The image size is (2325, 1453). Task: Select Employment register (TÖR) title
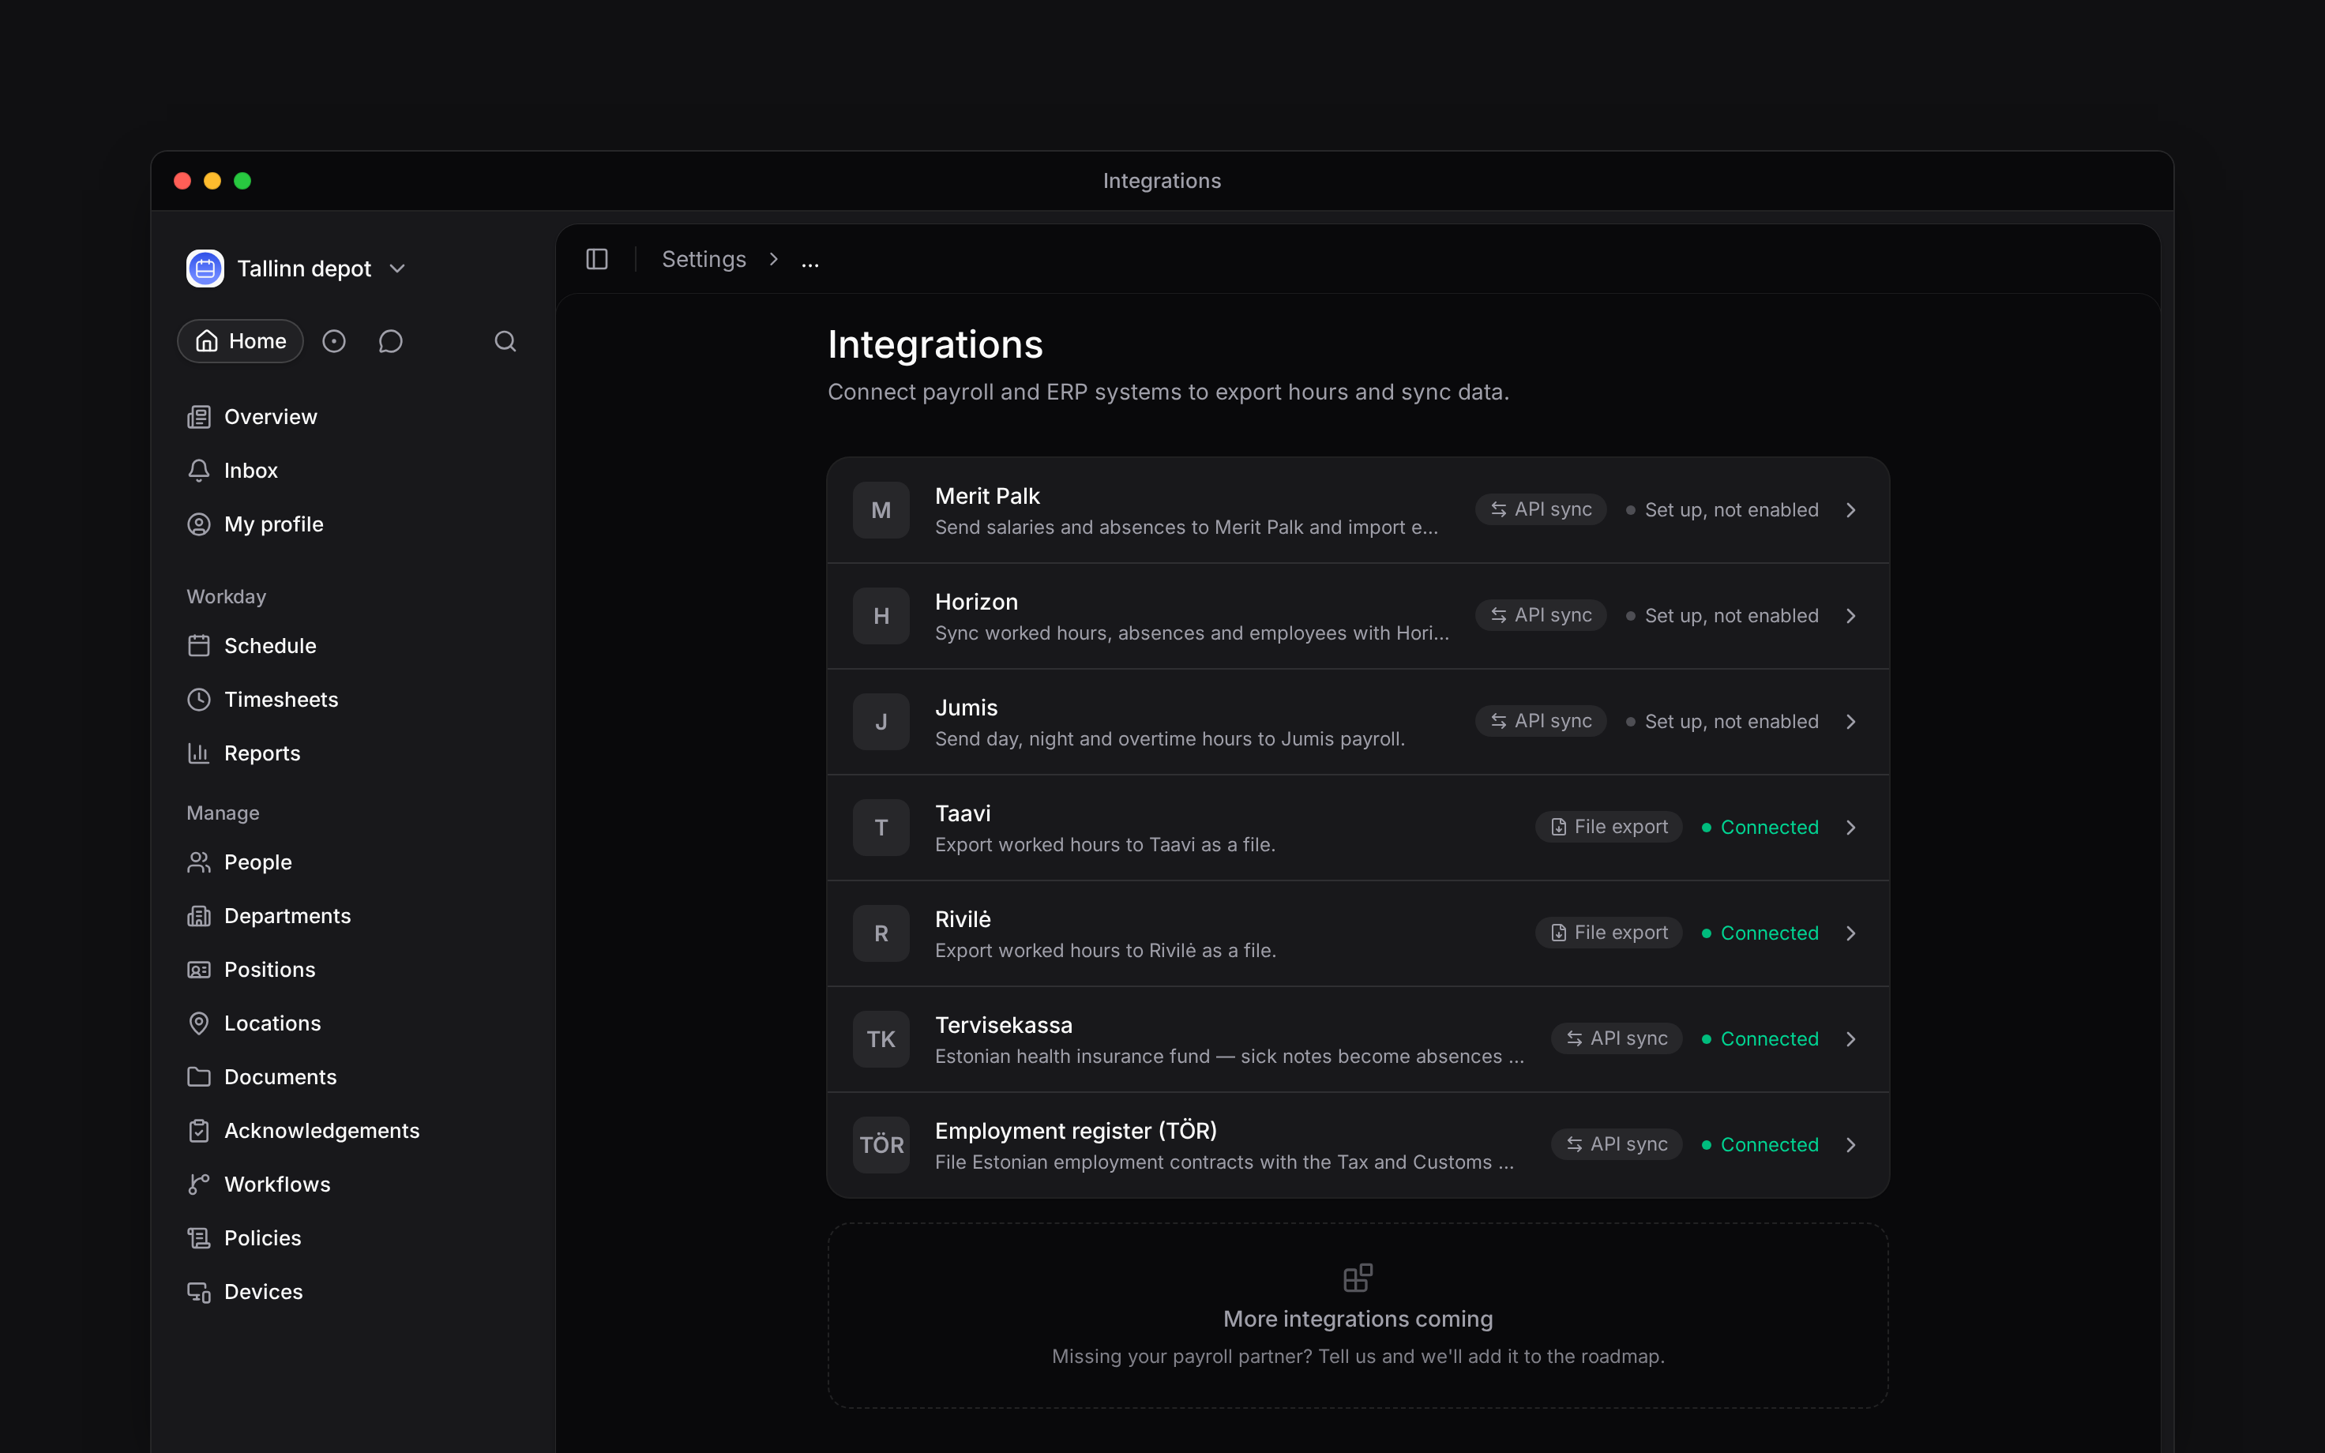point(1075,1131)
